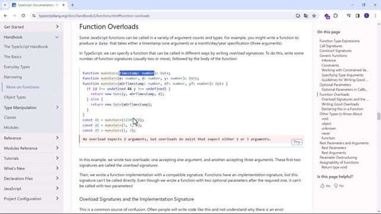Open a new browser tab
This screenshot has height=214, width=381.
coord(73,5)
